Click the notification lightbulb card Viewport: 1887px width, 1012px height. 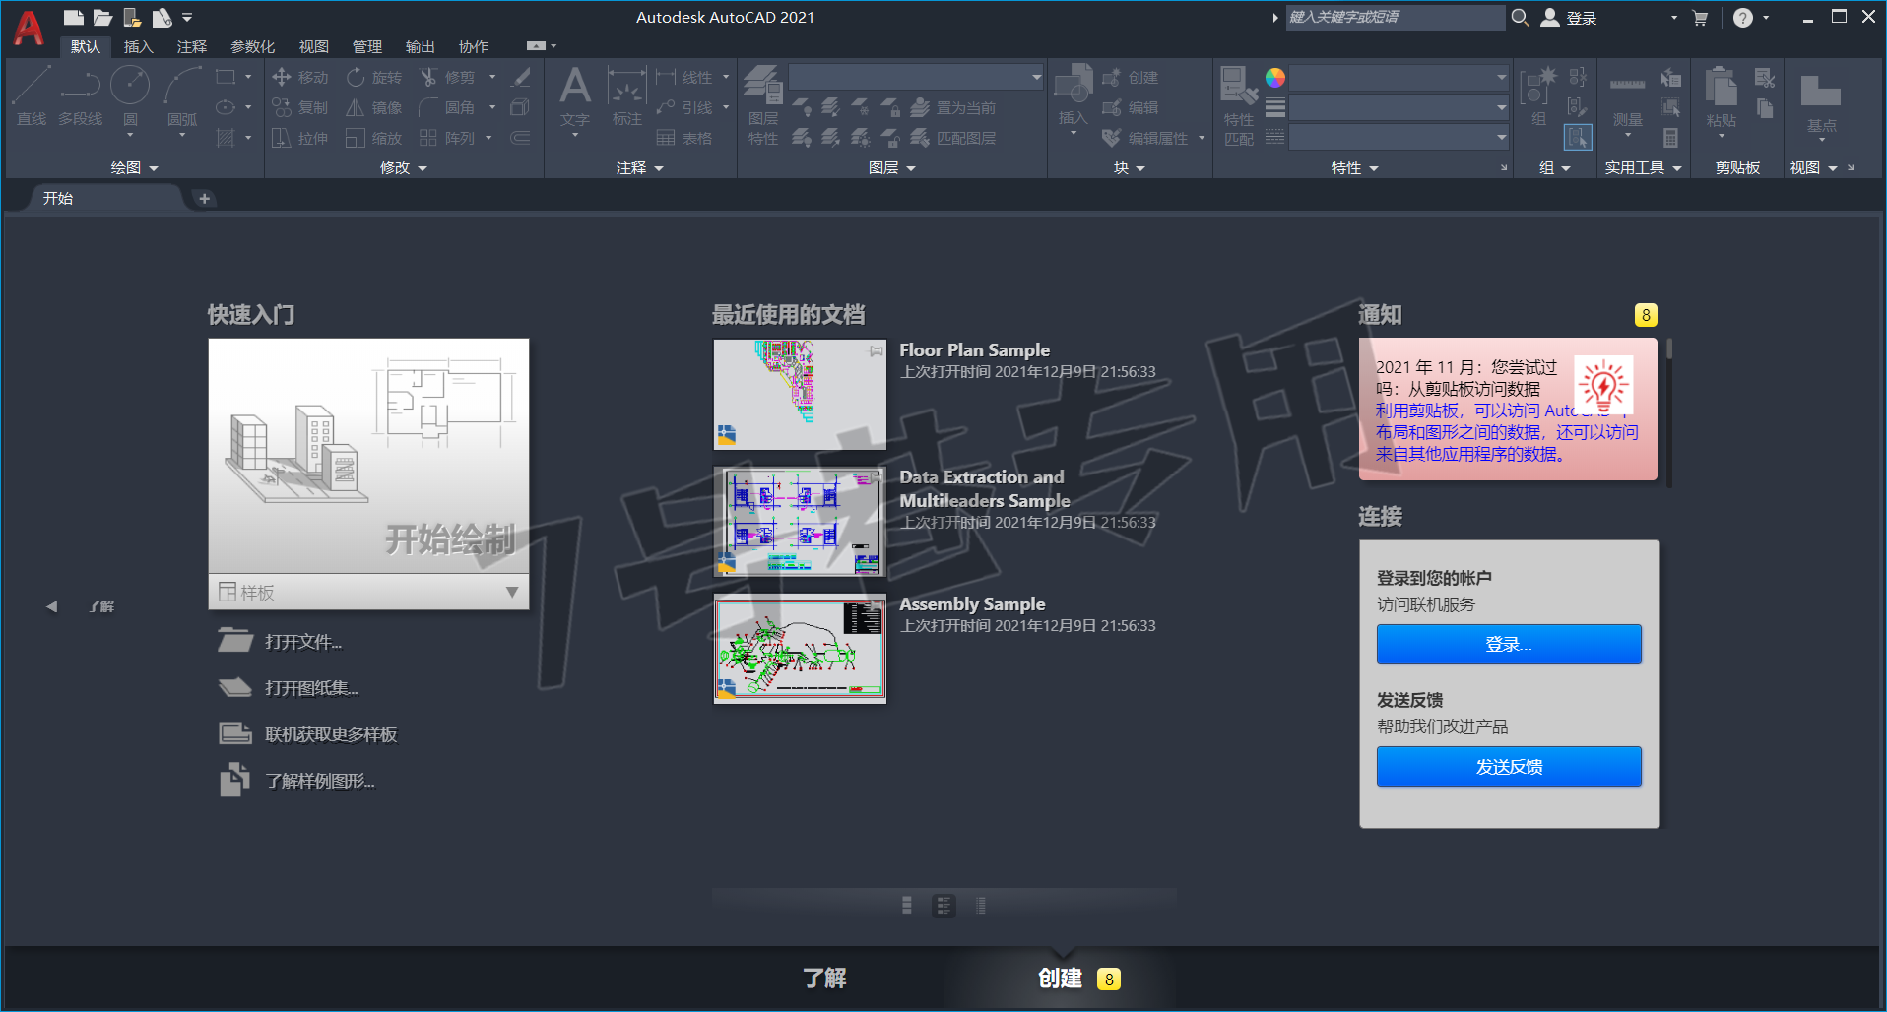coord(1508,409)
